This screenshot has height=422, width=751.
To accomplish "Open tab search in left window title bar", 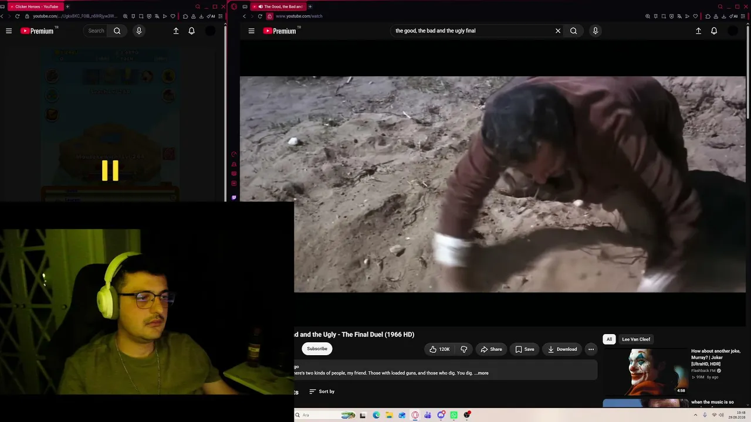I will 198,6.
